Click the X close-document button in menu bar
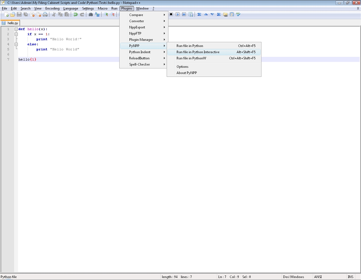The height and width of the screenshot is (280, 361). [358, 8]
